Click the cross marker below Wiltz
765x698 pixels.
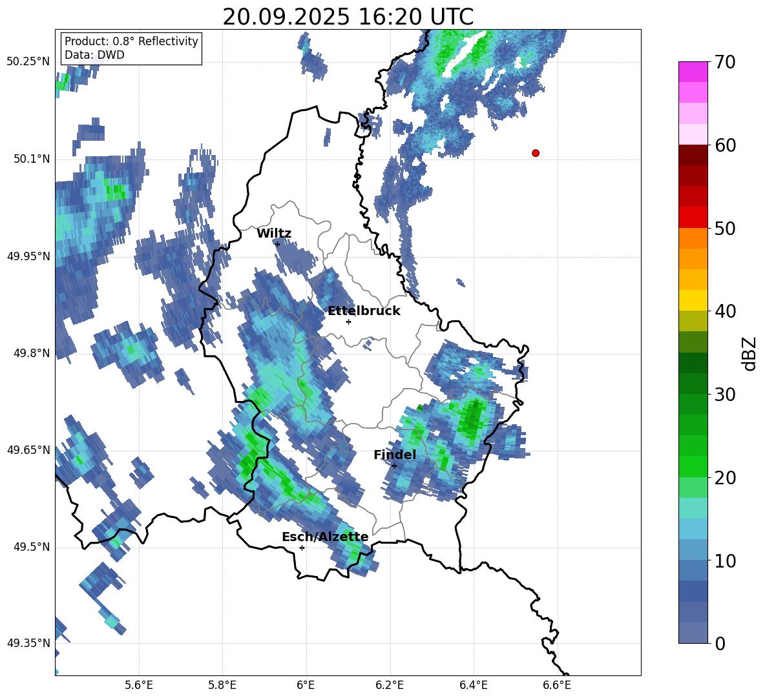(278, 244)
